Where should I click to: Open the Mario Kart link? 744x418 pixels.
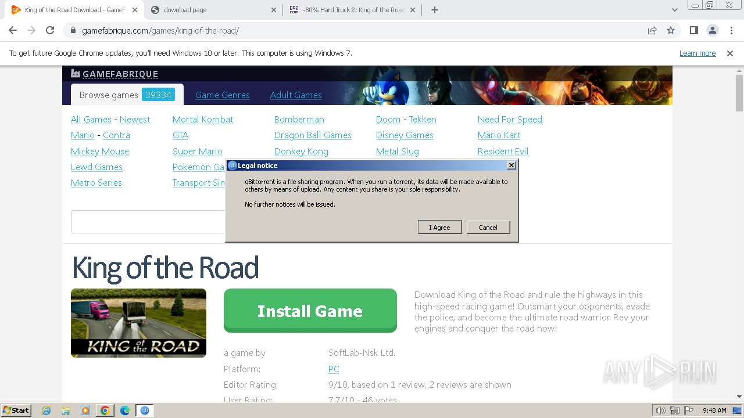pos(499,135)
